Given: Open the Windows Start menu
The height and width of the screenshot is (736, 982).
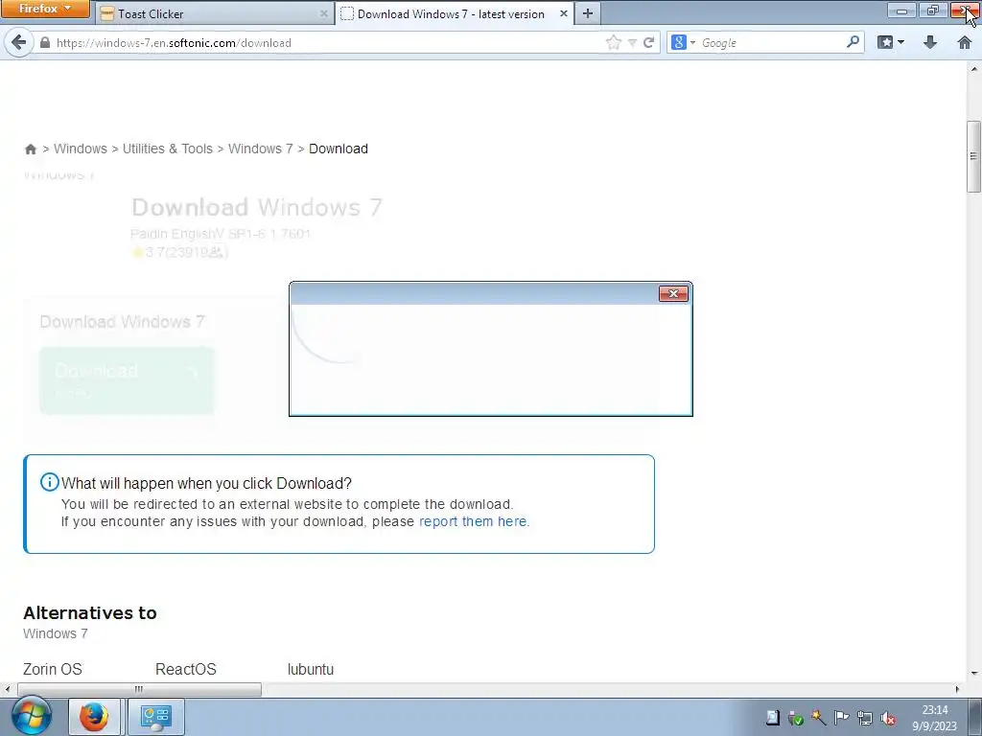Looking at the screenshot, I should click(32, 717).
